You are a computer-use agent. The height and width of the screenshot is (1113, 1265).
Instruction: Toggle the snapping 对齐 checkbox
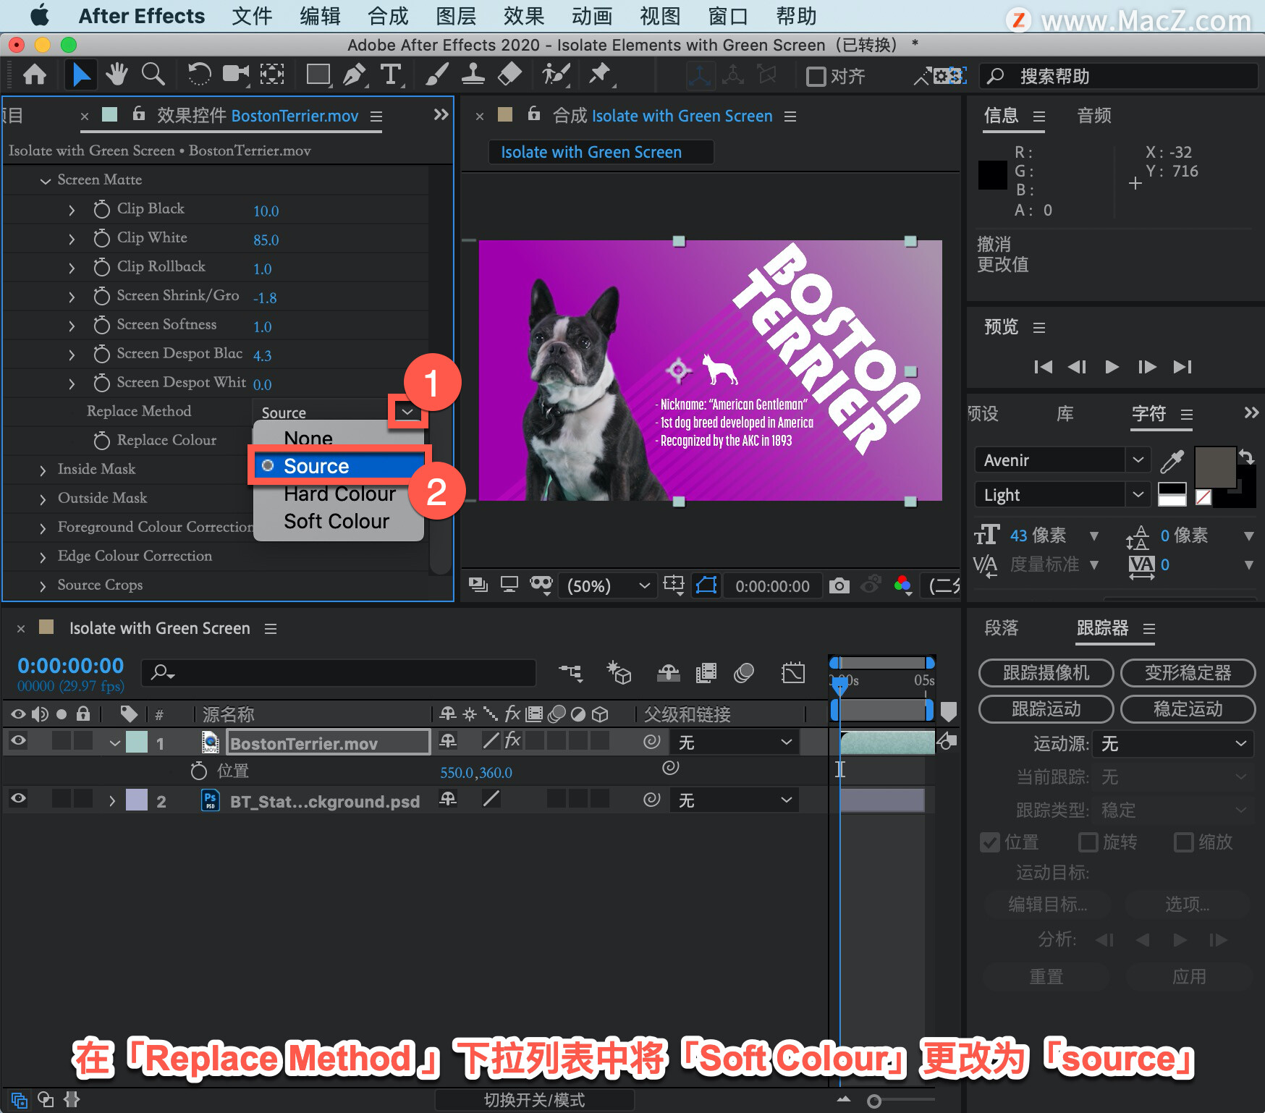click(816, 76)
